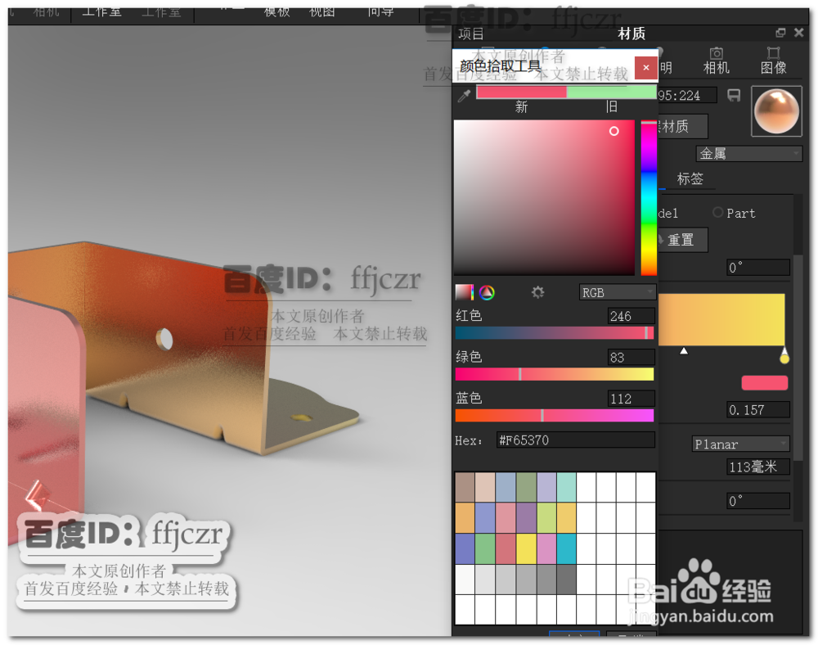The image size is (818, 645).
Task: Click the blue value field 112
Action: (631, 399)
